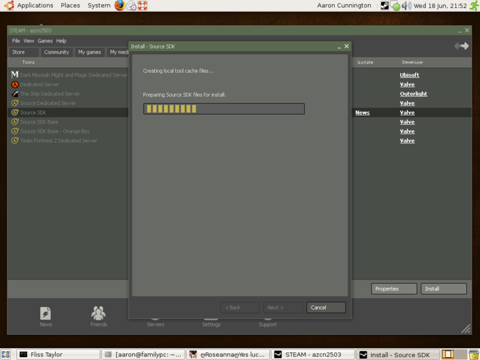Open the Applications menu

(35, 5)
